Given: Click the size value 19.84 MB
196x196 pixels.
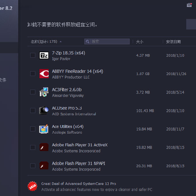Looking at the screenshot, I should coord(144,129).
